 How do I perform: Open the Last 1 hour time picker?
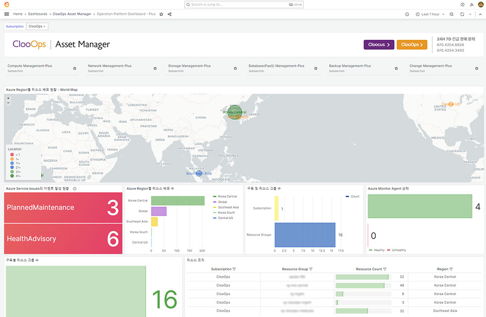pos(430,14)
